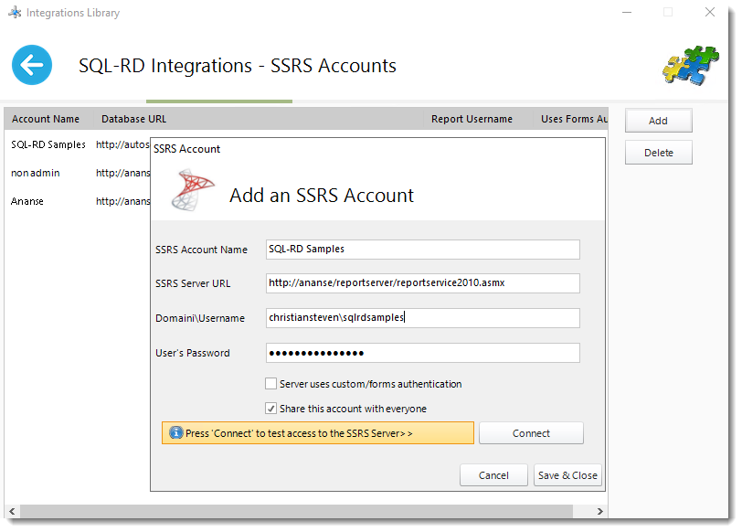
Task: Test access with the Connect button
Action: (x=531, y=433)
